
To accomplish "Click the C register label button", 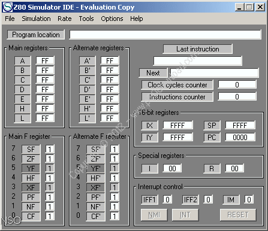I will (x=23, y=80).
